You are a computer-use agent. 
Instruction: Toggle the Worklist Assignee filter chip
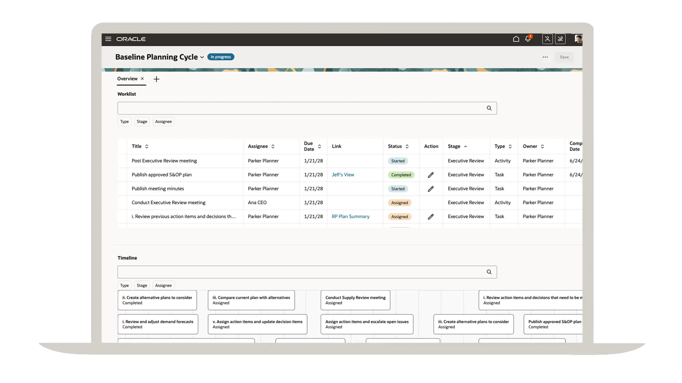[163, 122]
